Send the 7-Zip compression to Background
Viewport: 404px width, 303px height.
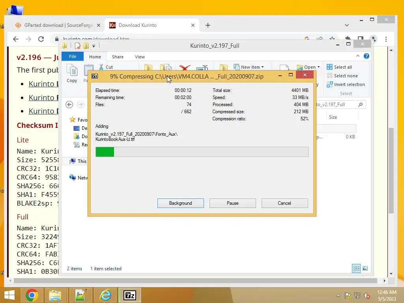coord(180,203)
